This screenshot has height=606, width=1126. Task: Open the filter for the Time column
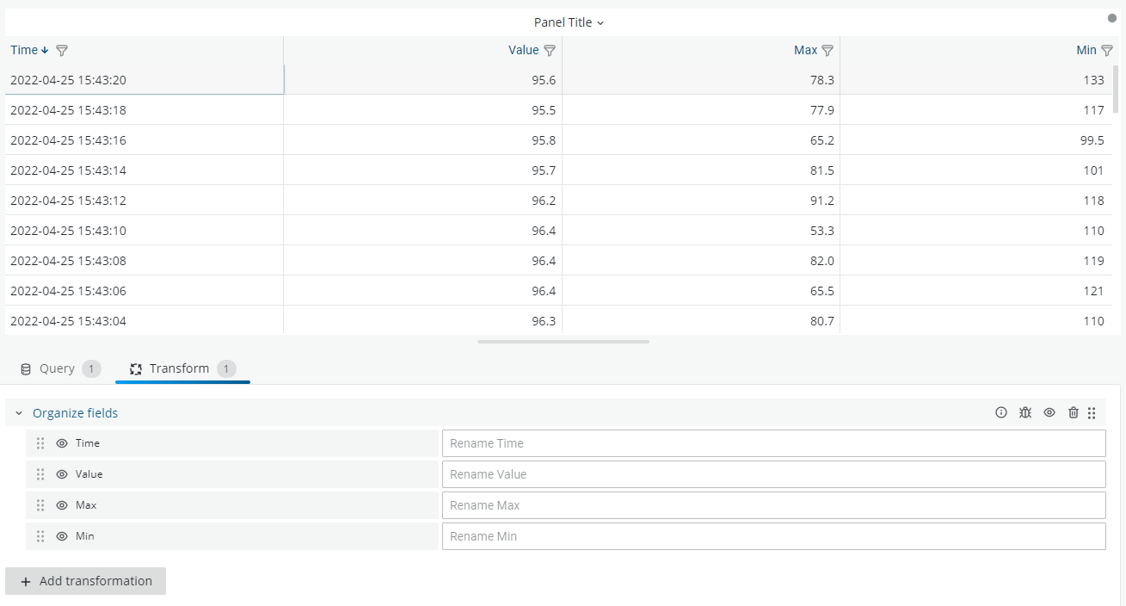coord(61,50)
